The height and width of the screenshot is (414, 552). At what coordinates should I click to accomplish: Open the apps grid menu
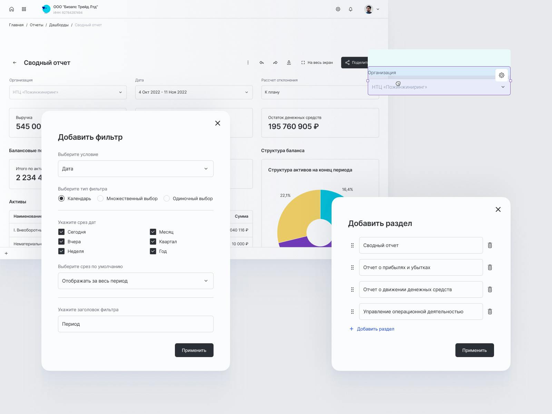pos(24,9)
